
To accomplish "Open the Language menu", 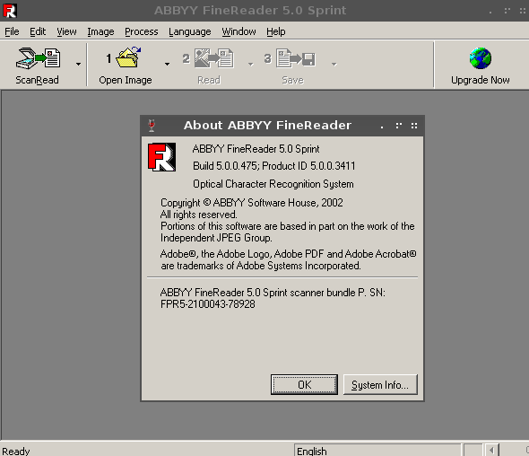I will 190,31.
